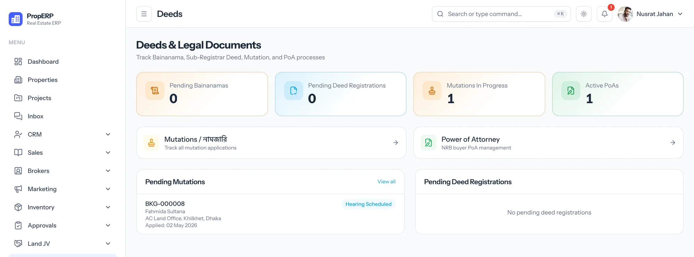Screen dimensions: 694x257
Task: Click the CRM person icon
Action: (x=18, y=135)
